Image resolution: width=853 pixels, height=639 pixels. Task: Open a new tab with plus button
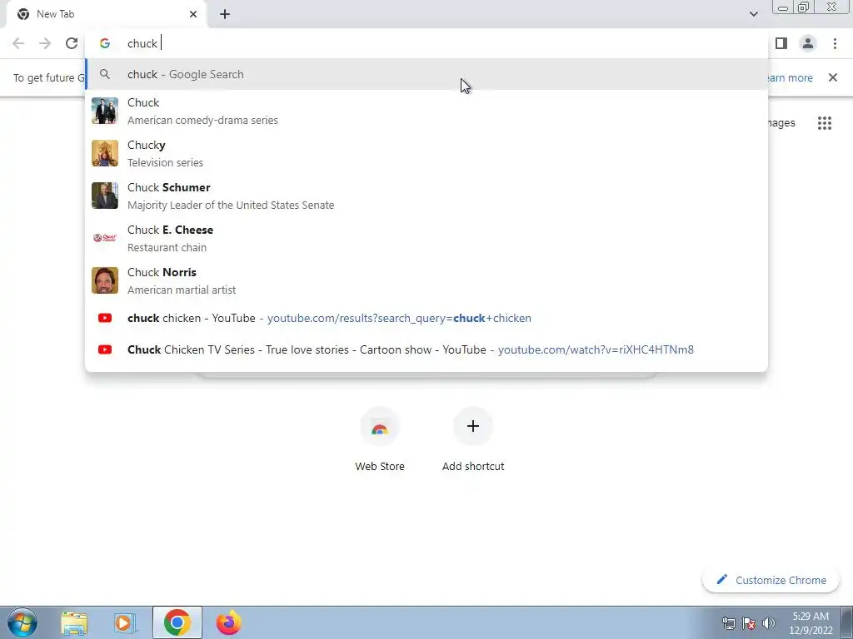click(x=225, y=14)
